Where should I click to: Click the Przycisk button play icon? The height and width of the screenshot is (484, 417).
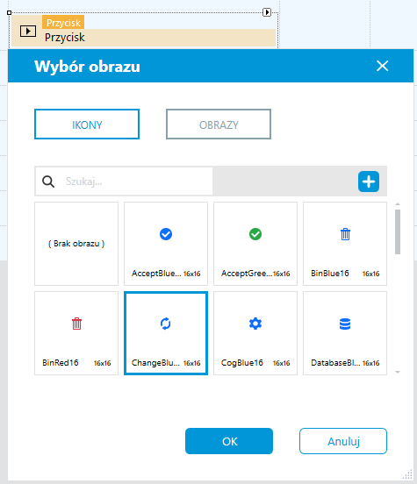coord(28,32)
